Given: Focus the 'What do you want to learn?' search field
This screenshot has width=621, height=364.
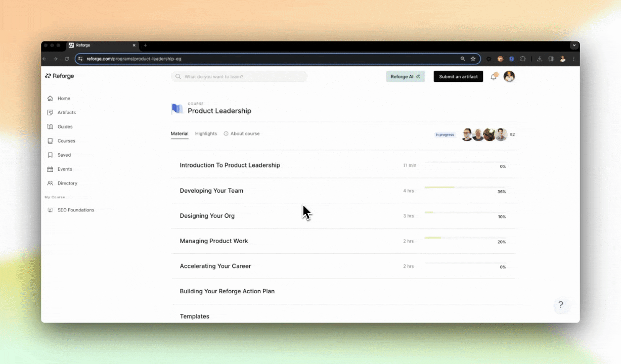Looking at the screenshot, I should pos(239,76).
